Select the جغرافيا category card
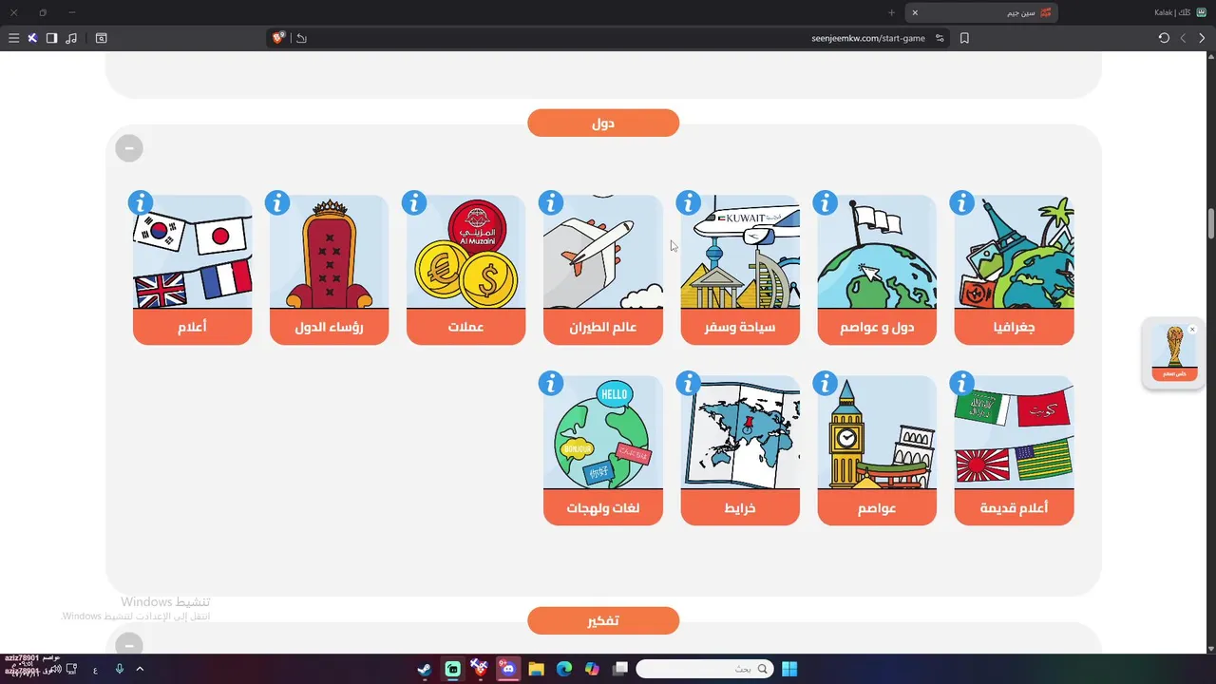This screenshot has height=684, width=1216. (1014, 270)
